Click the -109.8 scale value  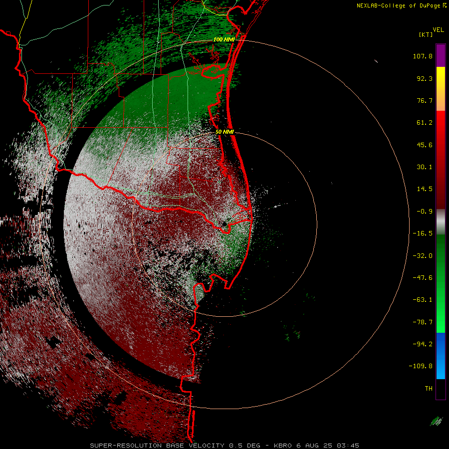(x=421, y=366)
